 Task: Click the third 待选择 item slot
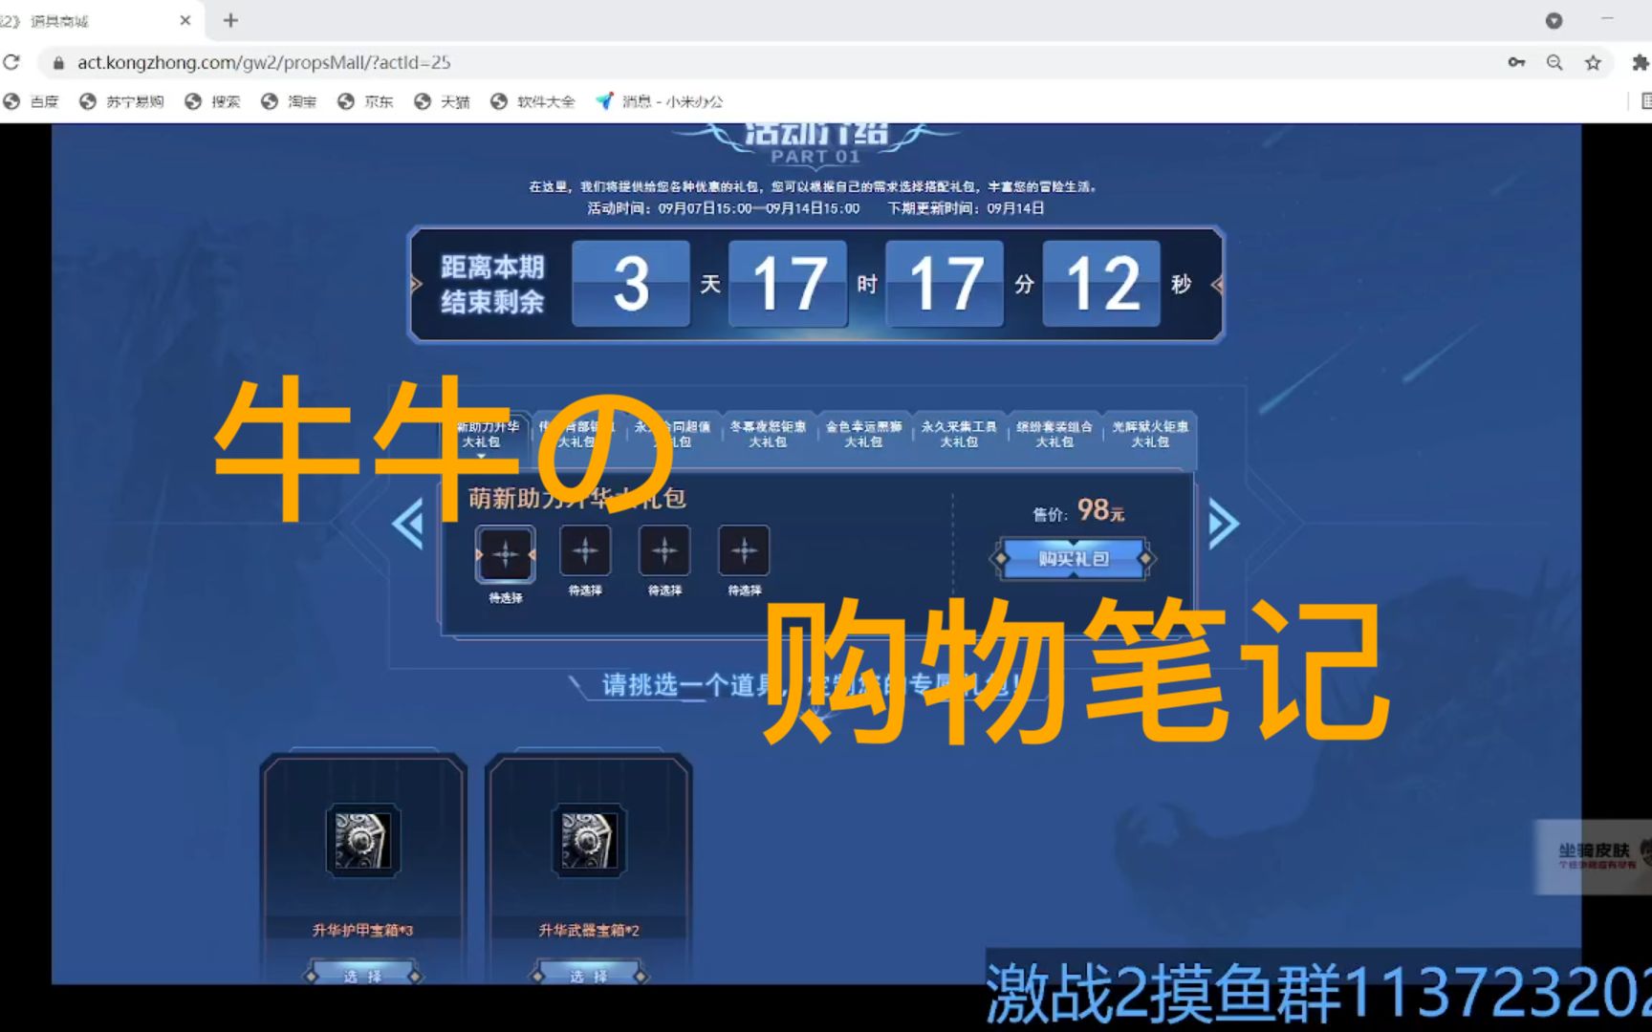(x=664, y=551)
